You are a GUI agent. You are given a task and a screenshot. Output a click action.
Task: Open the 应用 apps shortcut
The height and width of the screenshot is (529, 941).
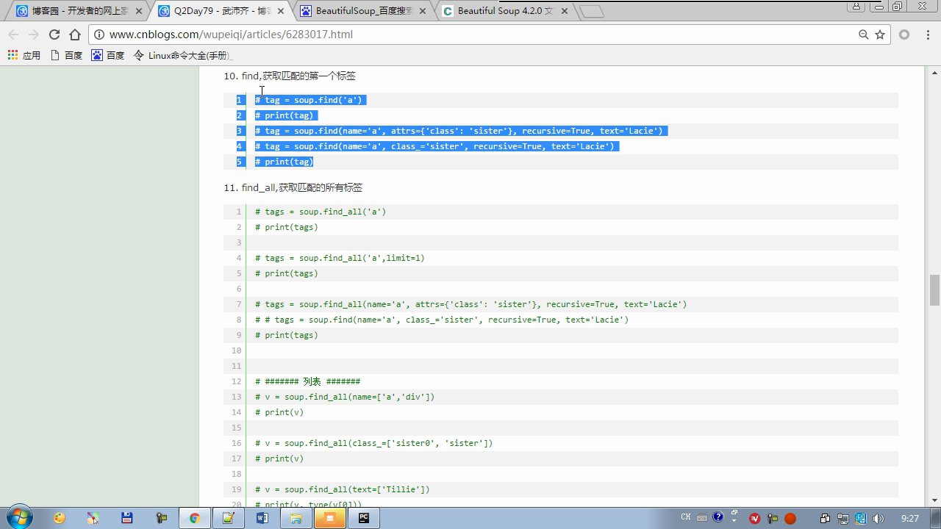click(x=24, y=55)
